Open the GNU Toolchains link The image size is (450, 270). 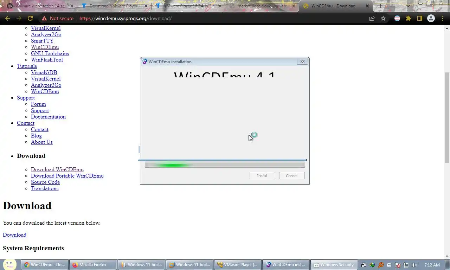tap(50, 53)
